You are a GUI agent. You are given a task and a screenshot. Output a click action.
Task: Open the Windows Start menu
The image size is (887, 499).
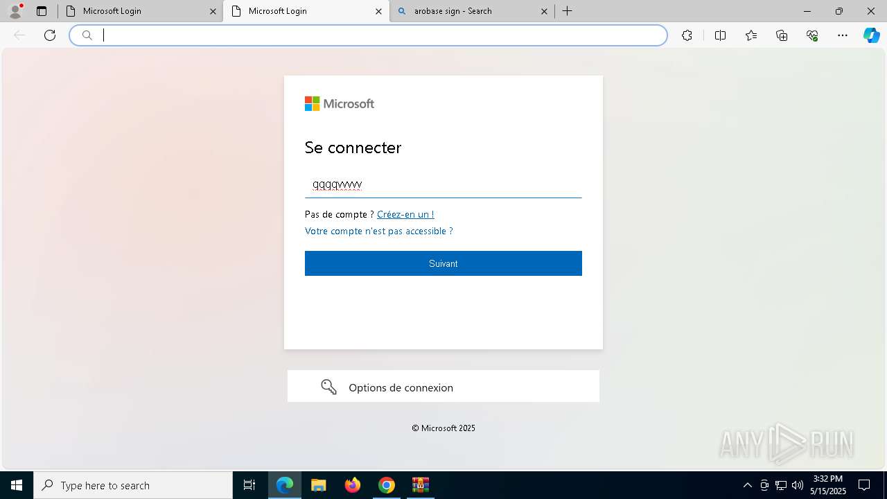[17, 485]
